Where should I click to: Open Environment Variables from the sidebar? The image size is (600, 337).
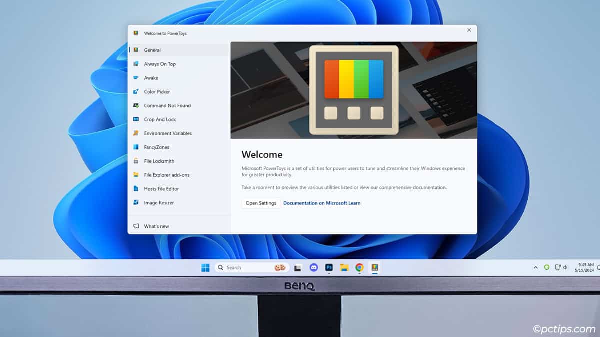pyautogui.click(x=168, y=133)
